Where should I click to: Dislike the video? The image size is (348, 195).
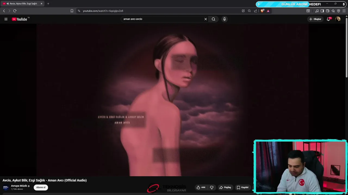(212, 187)
